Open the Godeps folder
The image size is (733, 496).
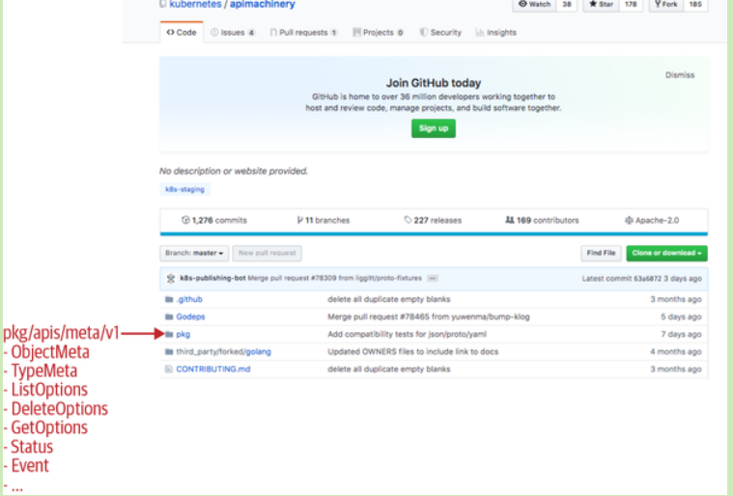(x=190, y=317)
